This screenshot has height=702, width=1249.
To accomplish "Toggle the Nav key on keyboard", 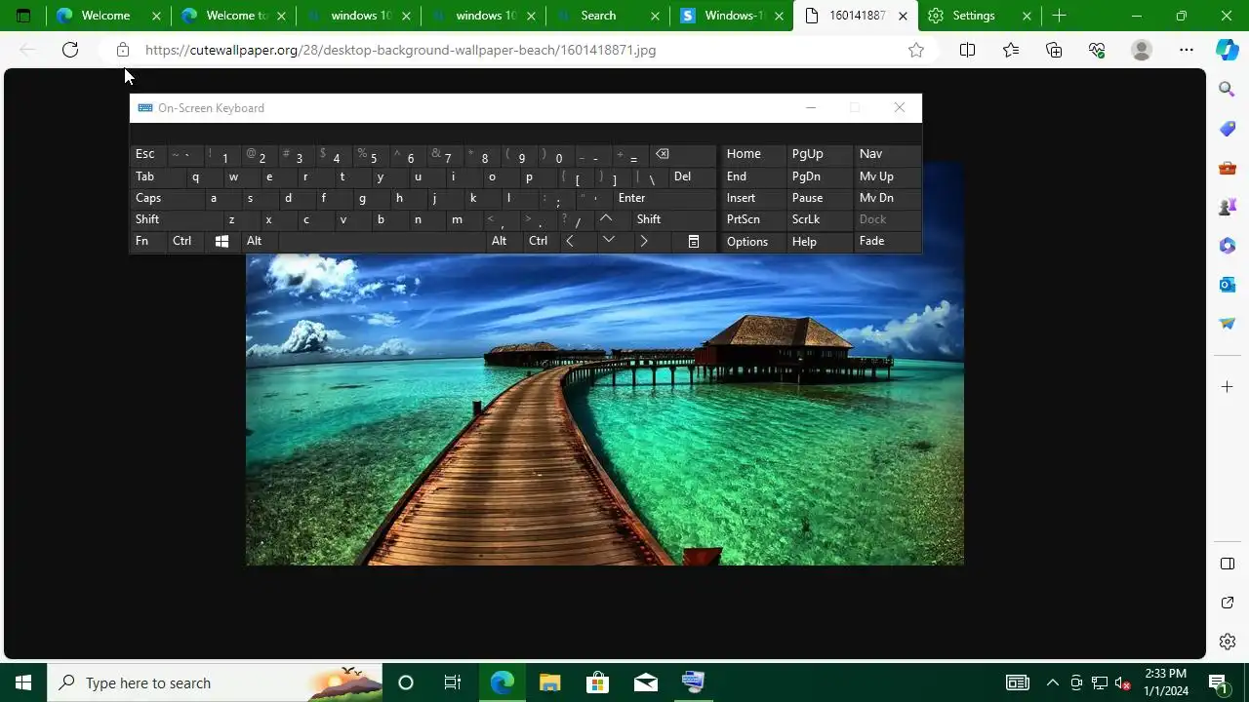I will (x=887, y=154).
